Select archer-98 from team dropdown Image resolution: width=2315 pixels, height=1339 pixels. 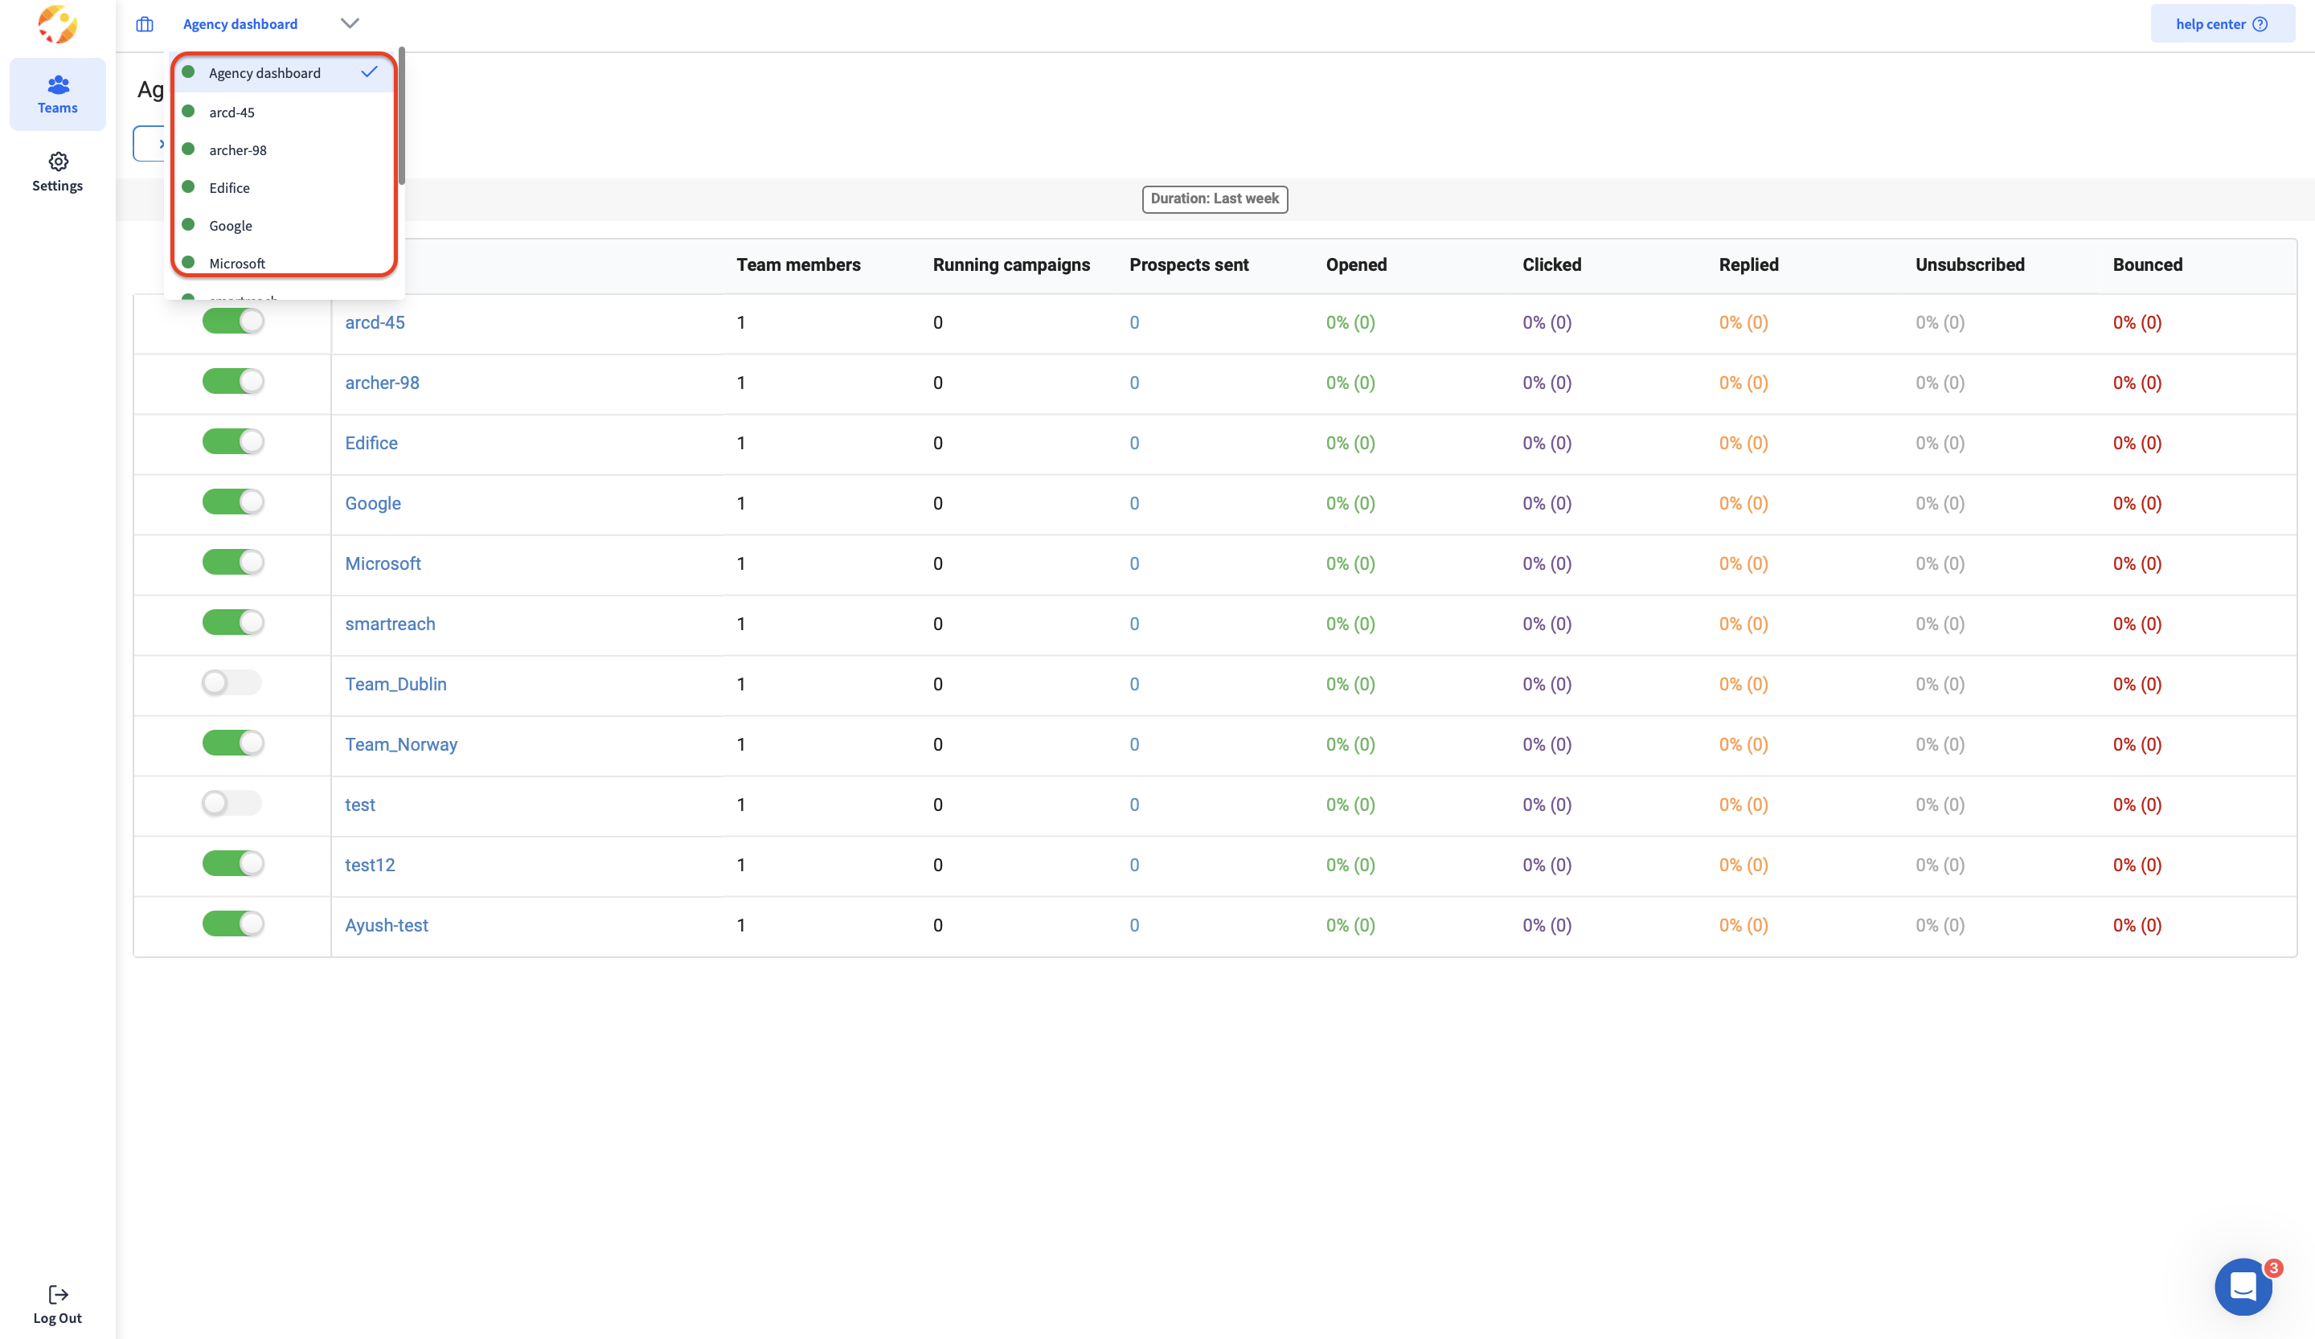click(x=238, y=149)
